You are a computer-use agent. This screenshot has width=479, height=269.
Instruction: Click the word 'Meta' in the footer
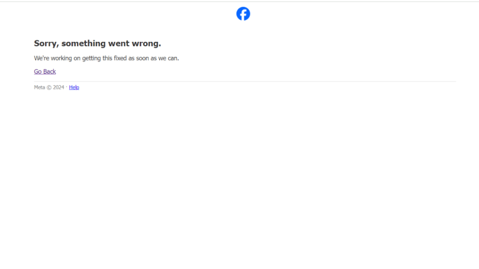pos(39,88)
